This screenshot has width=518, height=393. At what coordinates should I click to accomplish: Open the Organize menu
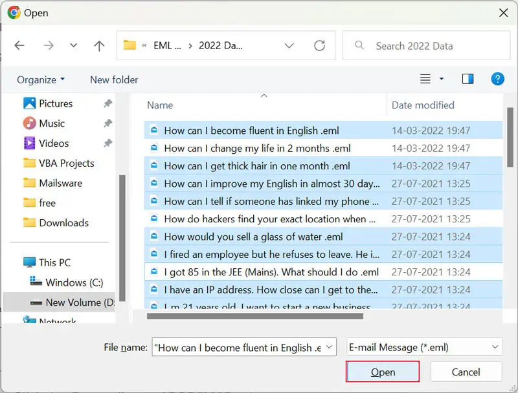(x=41, y=80)
